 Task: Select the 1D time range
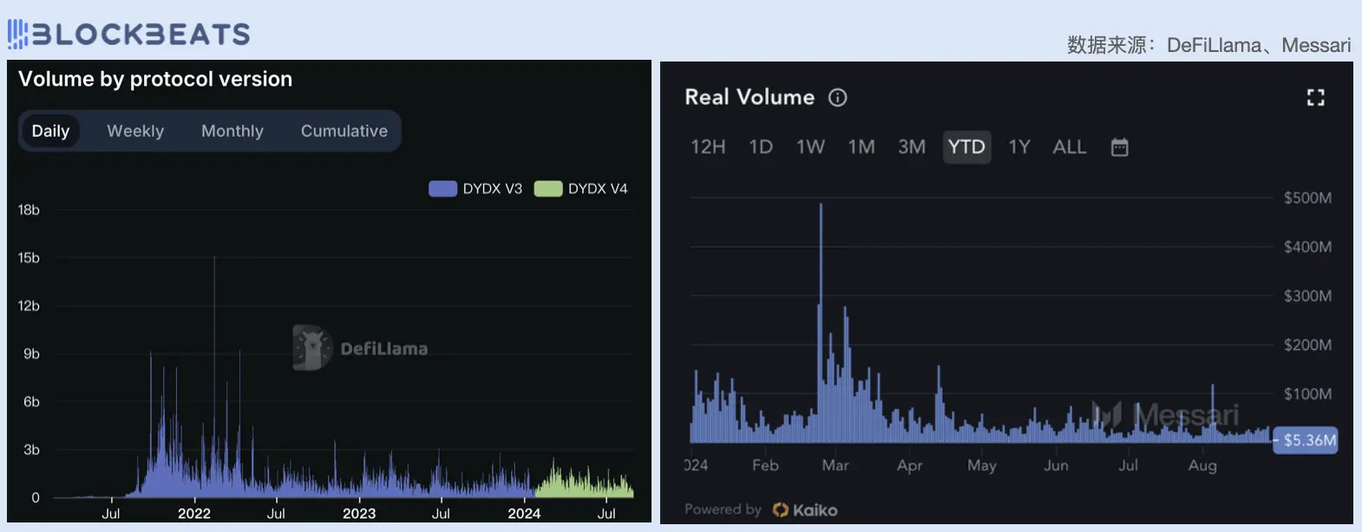761,147
